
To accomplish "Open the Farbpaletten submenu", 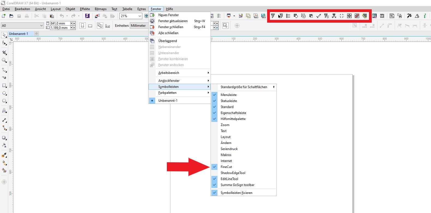I will (x=167, y=93).
